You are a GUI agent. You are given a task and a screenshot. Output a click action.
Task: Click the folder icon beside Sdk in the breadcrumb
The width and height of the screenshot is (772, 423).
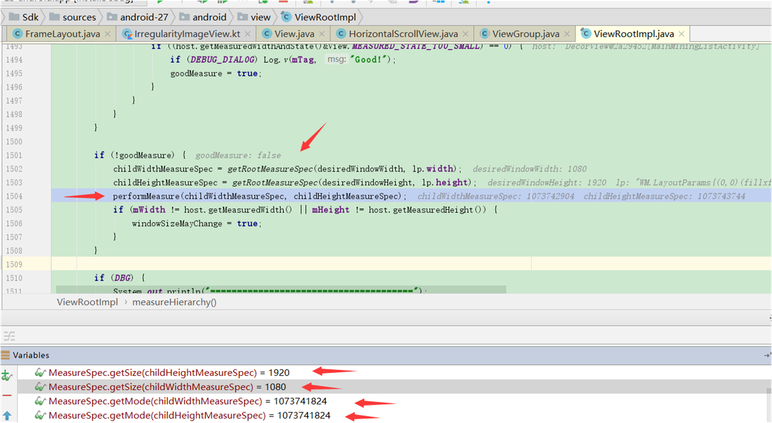(14, 17)
